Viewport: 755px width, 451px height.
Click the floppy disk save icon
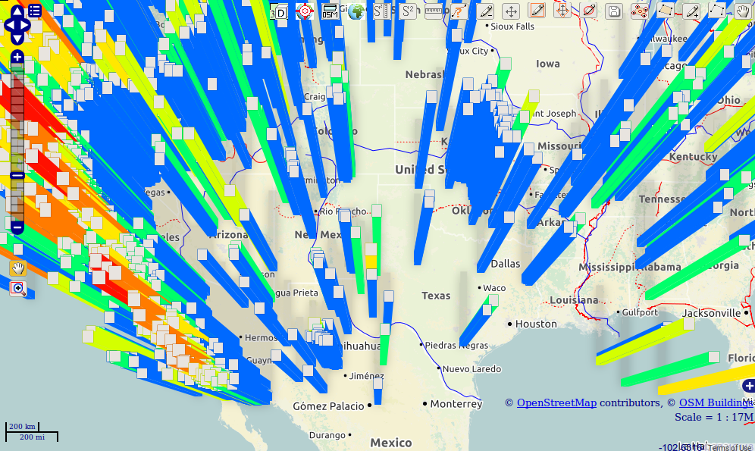pos(614,11)
